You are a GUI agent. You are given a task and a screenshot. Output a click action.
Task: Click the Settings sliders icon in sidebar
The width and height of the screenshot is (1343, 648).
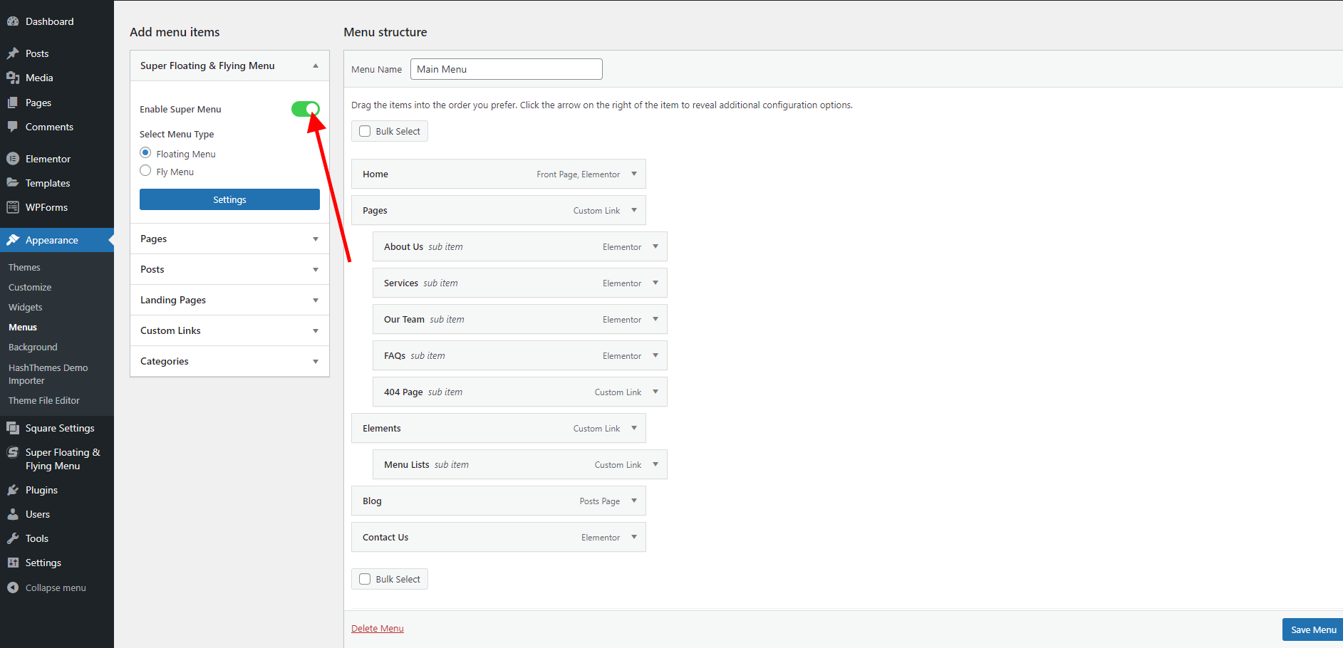pyautogui.click(x=13, y=563)
